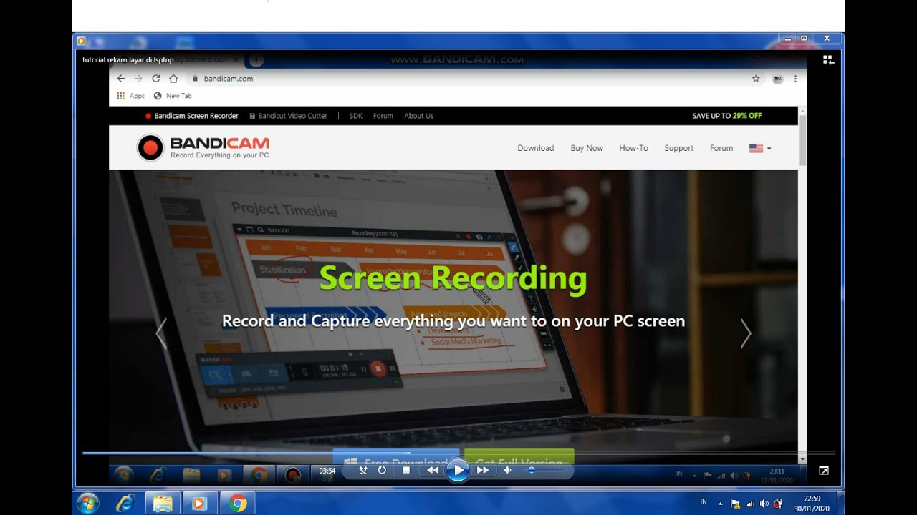This screenshot has width=917, height=515.
Task: Open the Support menu item
Action: tap(678, 148)
